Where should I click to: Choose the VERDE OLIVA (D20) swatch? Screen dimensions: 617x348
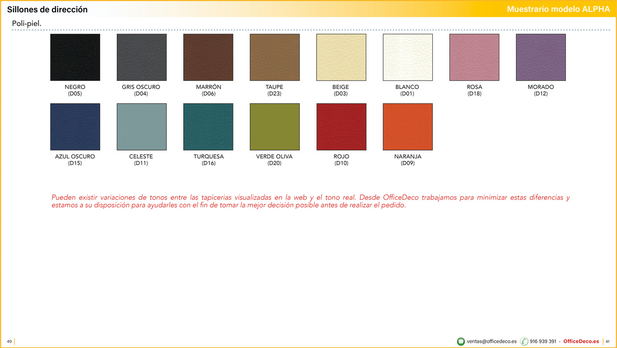click(275, 127)
